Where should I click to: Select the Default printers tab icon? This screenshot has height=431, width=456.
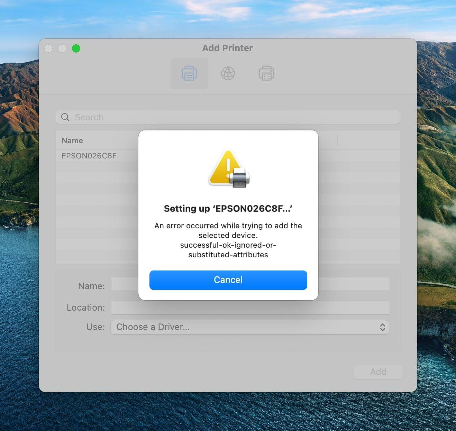click(189, 73)
